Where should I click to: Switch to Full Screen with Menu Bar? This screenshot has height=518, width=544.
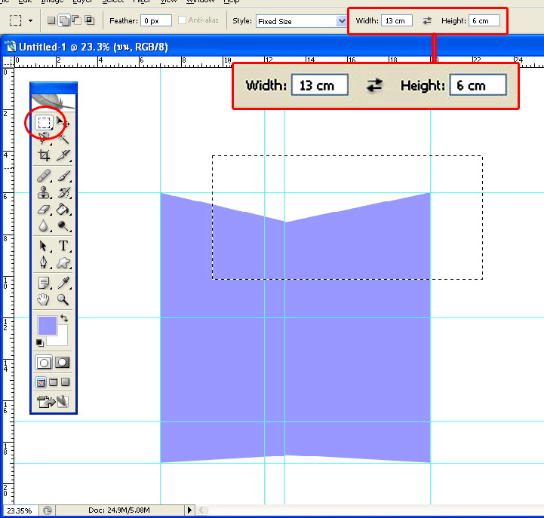(x=53, y=382)
